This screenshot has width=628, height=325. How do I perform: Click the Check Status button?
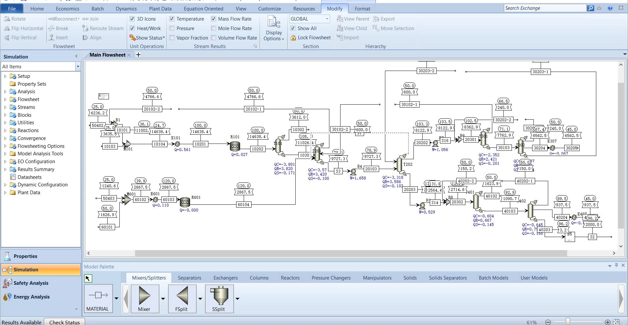[64, 322]
